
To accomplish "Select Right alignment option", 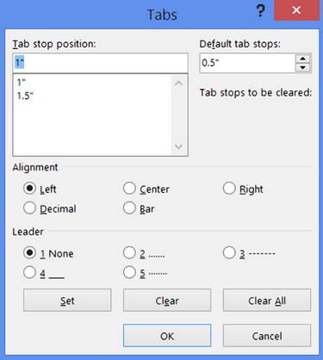I will tap(229, 189).
